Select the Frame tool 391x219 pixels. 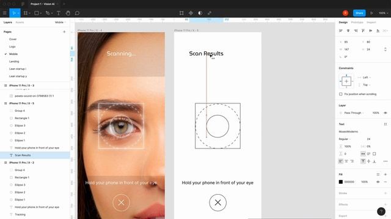[26, 13]
